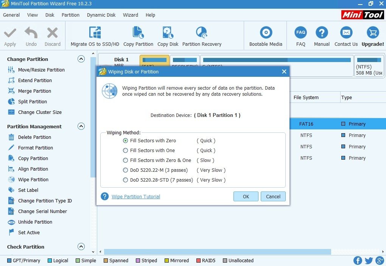Click the help question mark in dialog

pos(104,196)
